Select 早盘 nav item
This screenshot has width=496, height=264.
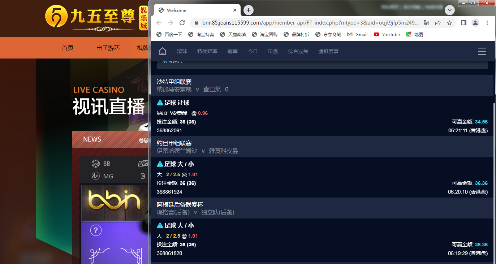tap(273, 51)
